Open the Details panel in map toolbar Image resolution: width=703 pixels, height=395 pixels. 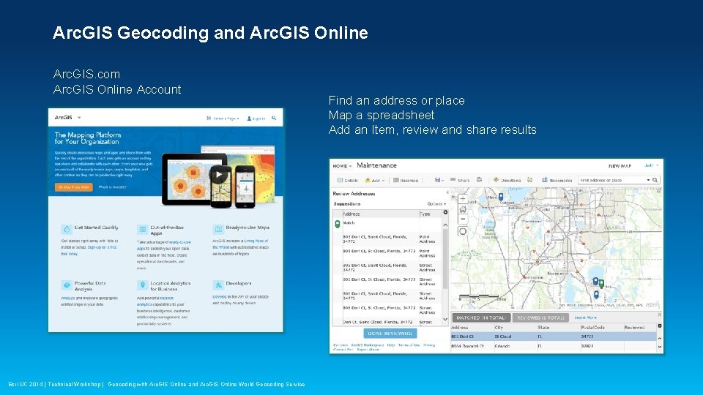coord(347,180)
